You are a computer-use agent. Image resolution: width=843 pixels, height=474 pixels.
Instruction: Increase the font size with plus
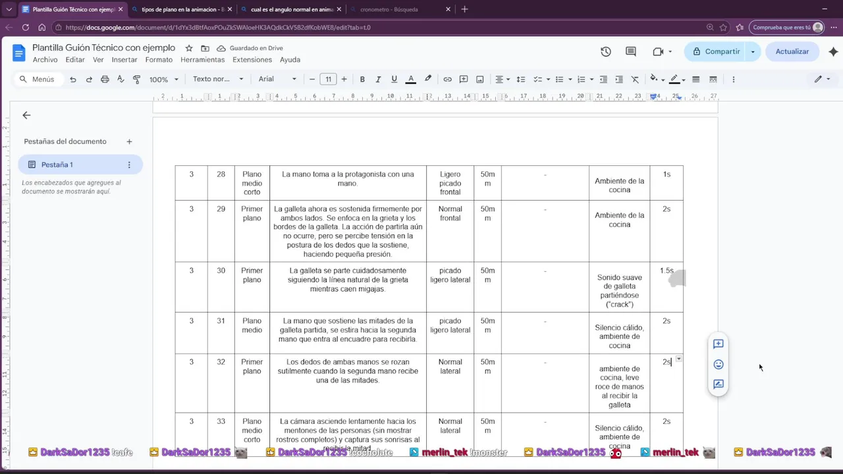[344, 79]
